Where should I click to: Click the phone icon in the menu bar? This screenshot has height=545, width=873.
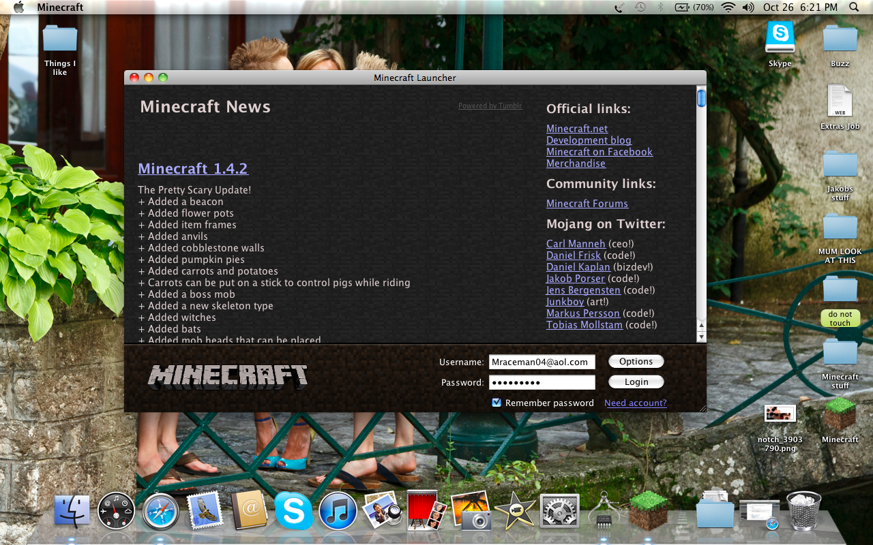(x=619, y=7)
